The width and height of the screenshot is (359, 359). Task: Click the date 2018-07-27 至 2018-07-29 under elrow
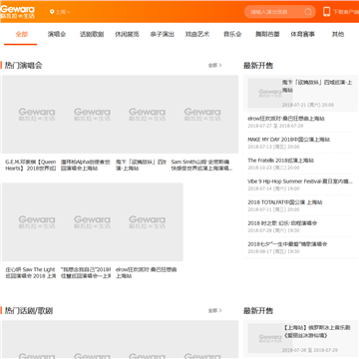point(275,126)
